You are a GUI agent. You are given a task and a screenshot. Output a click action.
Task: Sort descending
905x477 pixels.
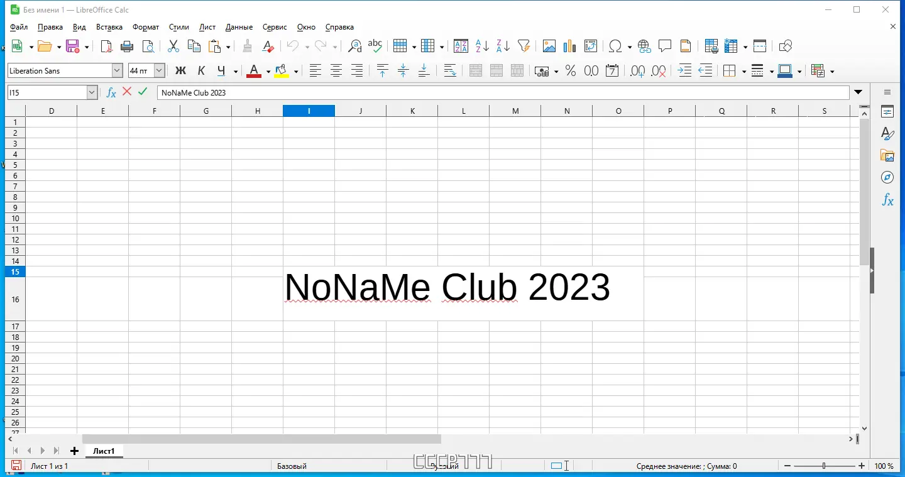coord(503,46)
